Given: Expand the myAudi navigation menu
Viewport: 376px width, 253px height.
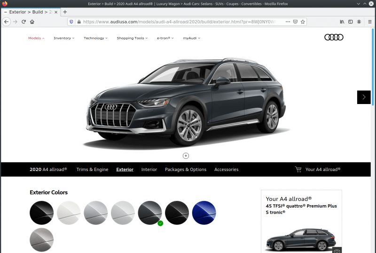Looking at the screenshot, I should tap(191, 38).
